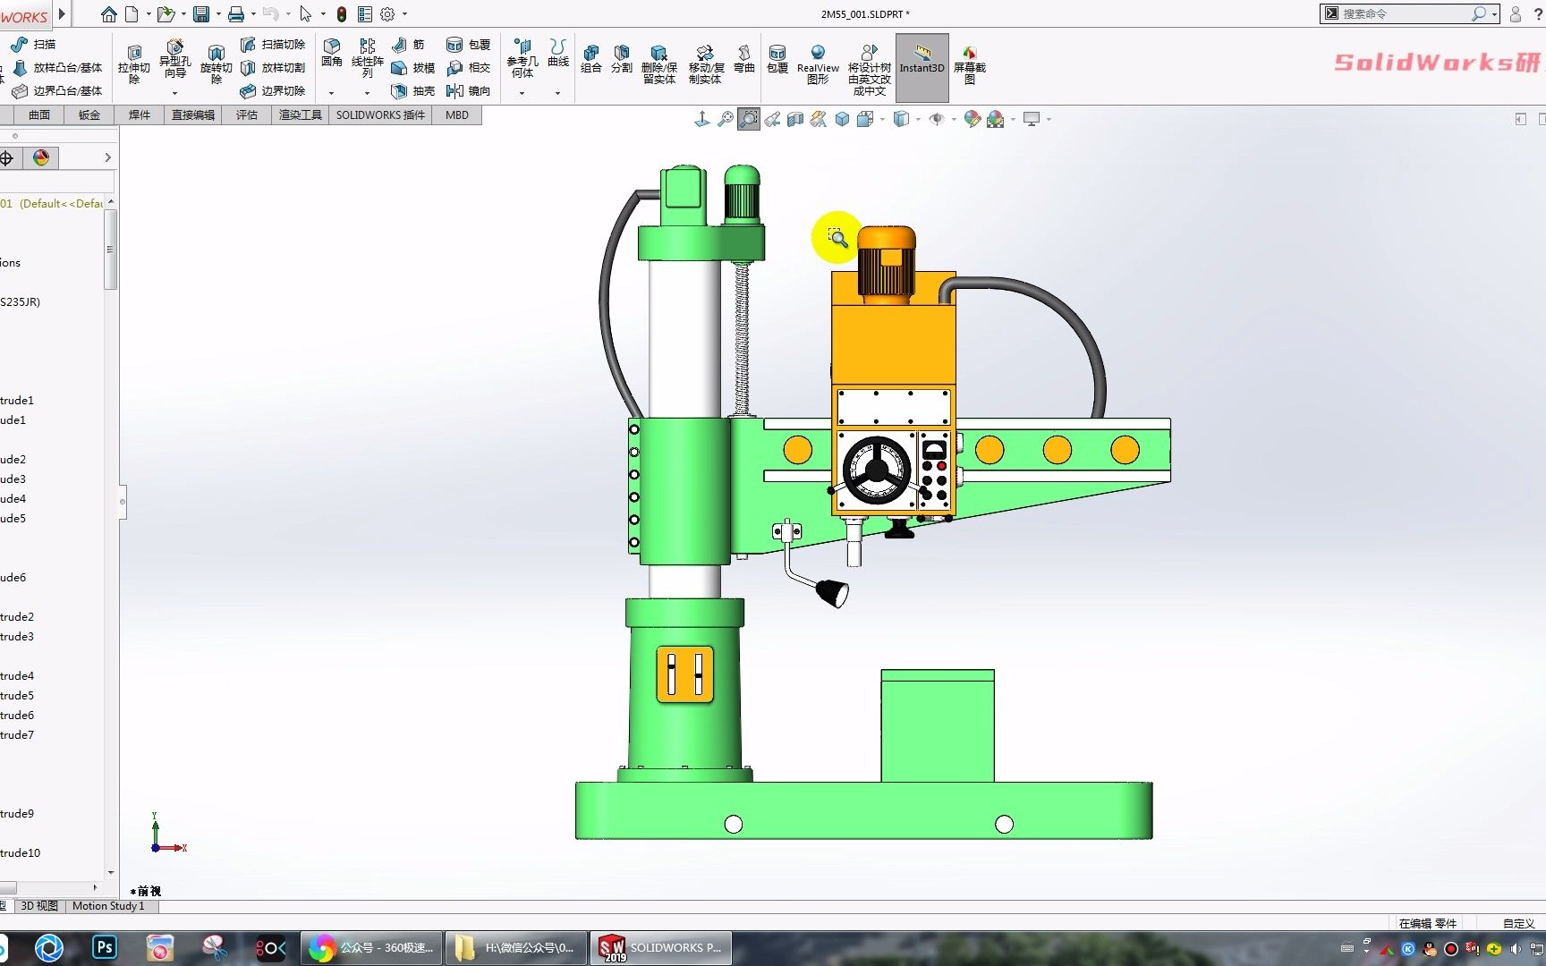The width and height of the screenshot is (1546, 966).
Task: Open the Apply Scene icon
Action: [x=995, y=119]
